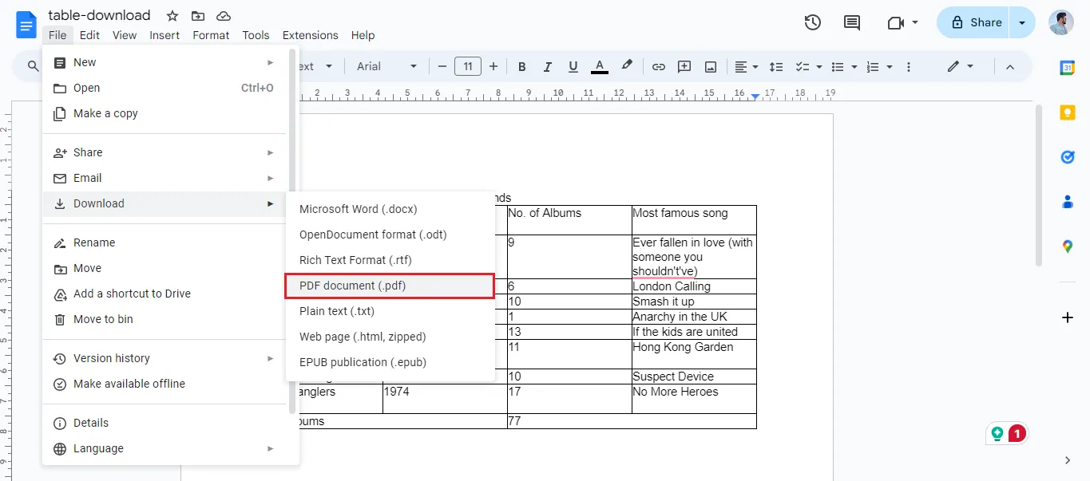Select Microsoft Word (.docx) export option
This screenshot has width=1090, height=481.
tap(358, 209)
